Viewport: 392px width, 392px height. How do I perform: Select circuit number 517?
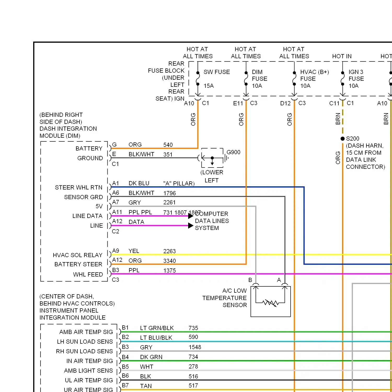click(193, 385)
